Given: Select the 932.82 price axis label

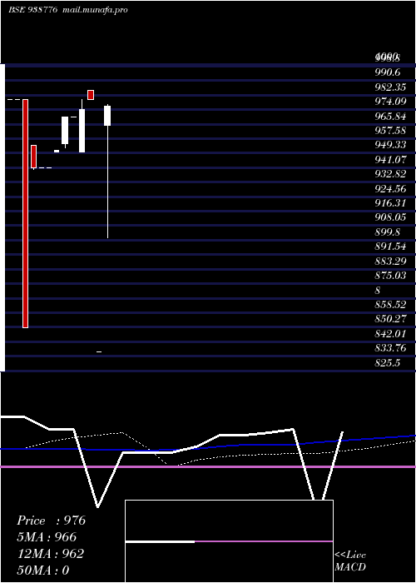Looking at the screenshot, I should 390,174.
